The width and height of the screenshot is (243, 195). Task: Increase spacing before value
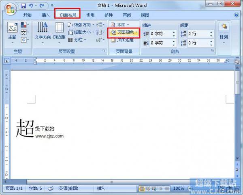tap(211, 32)
